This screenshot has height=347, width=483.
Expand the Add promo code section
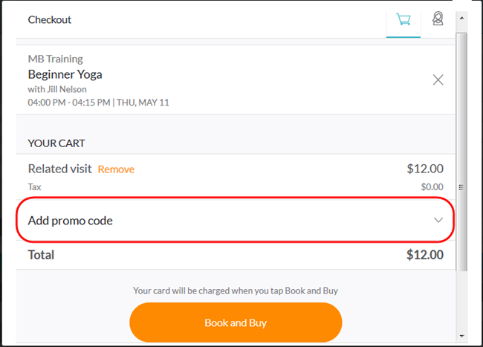235,221
